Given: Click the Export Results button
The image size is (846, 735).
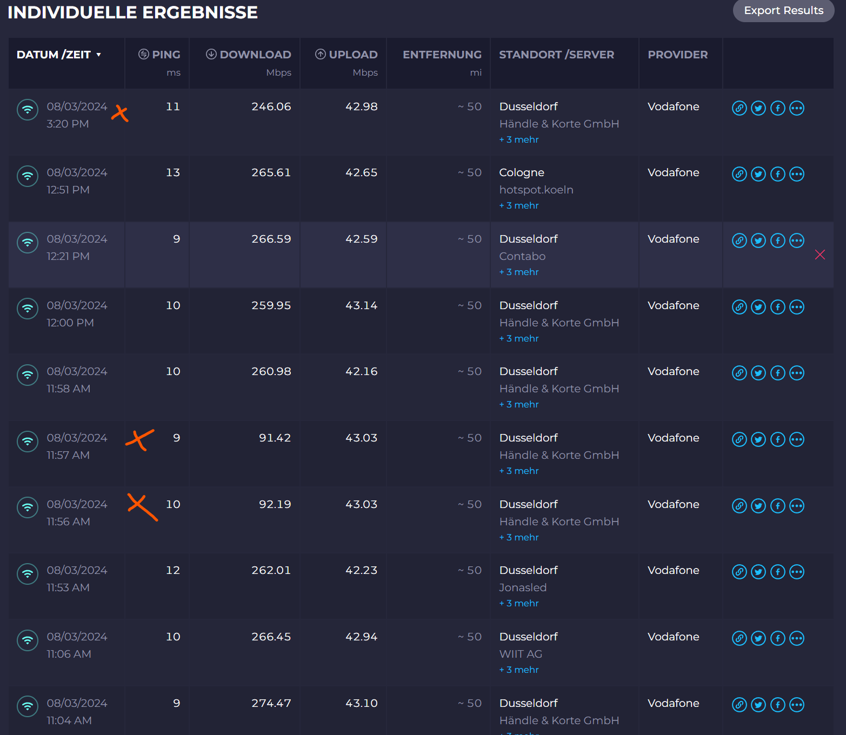Looking at the screenshot, I should [783, 11].
